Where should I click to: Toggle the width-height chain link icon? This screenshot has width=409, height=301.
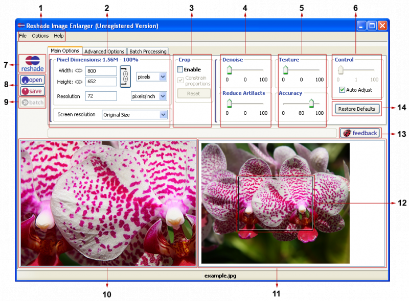(125, 77)
